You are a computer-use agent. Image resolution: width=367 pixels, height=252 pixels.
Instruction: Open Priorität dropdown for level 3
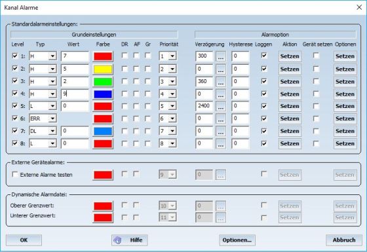(172, 82)
